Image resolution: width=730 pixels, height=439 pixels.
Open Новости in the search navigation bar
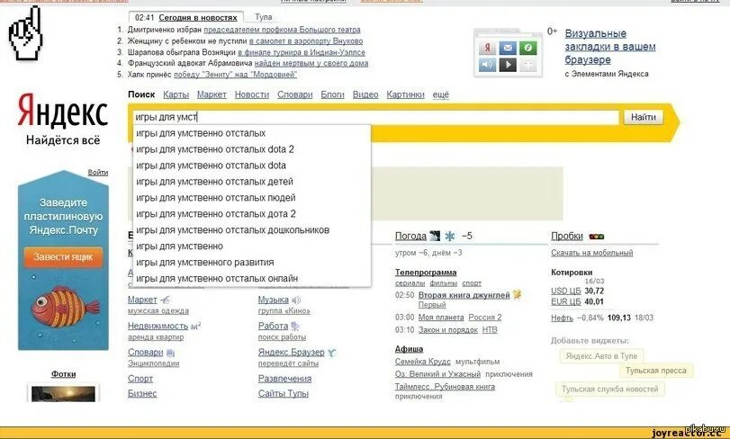pyautogui.click(x=252, y=94)
